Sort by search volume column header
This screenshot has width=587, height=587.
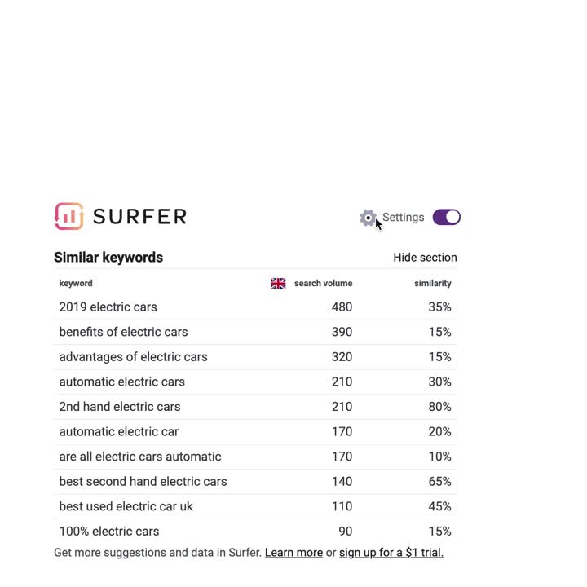coord(323,284)
